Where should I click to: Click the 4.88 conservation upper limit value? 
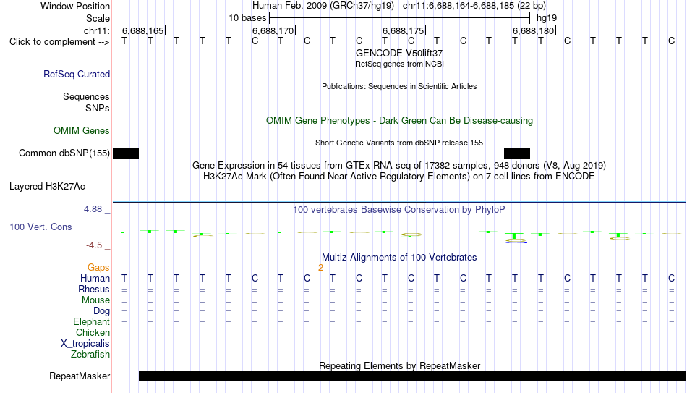tap(93, 209)
